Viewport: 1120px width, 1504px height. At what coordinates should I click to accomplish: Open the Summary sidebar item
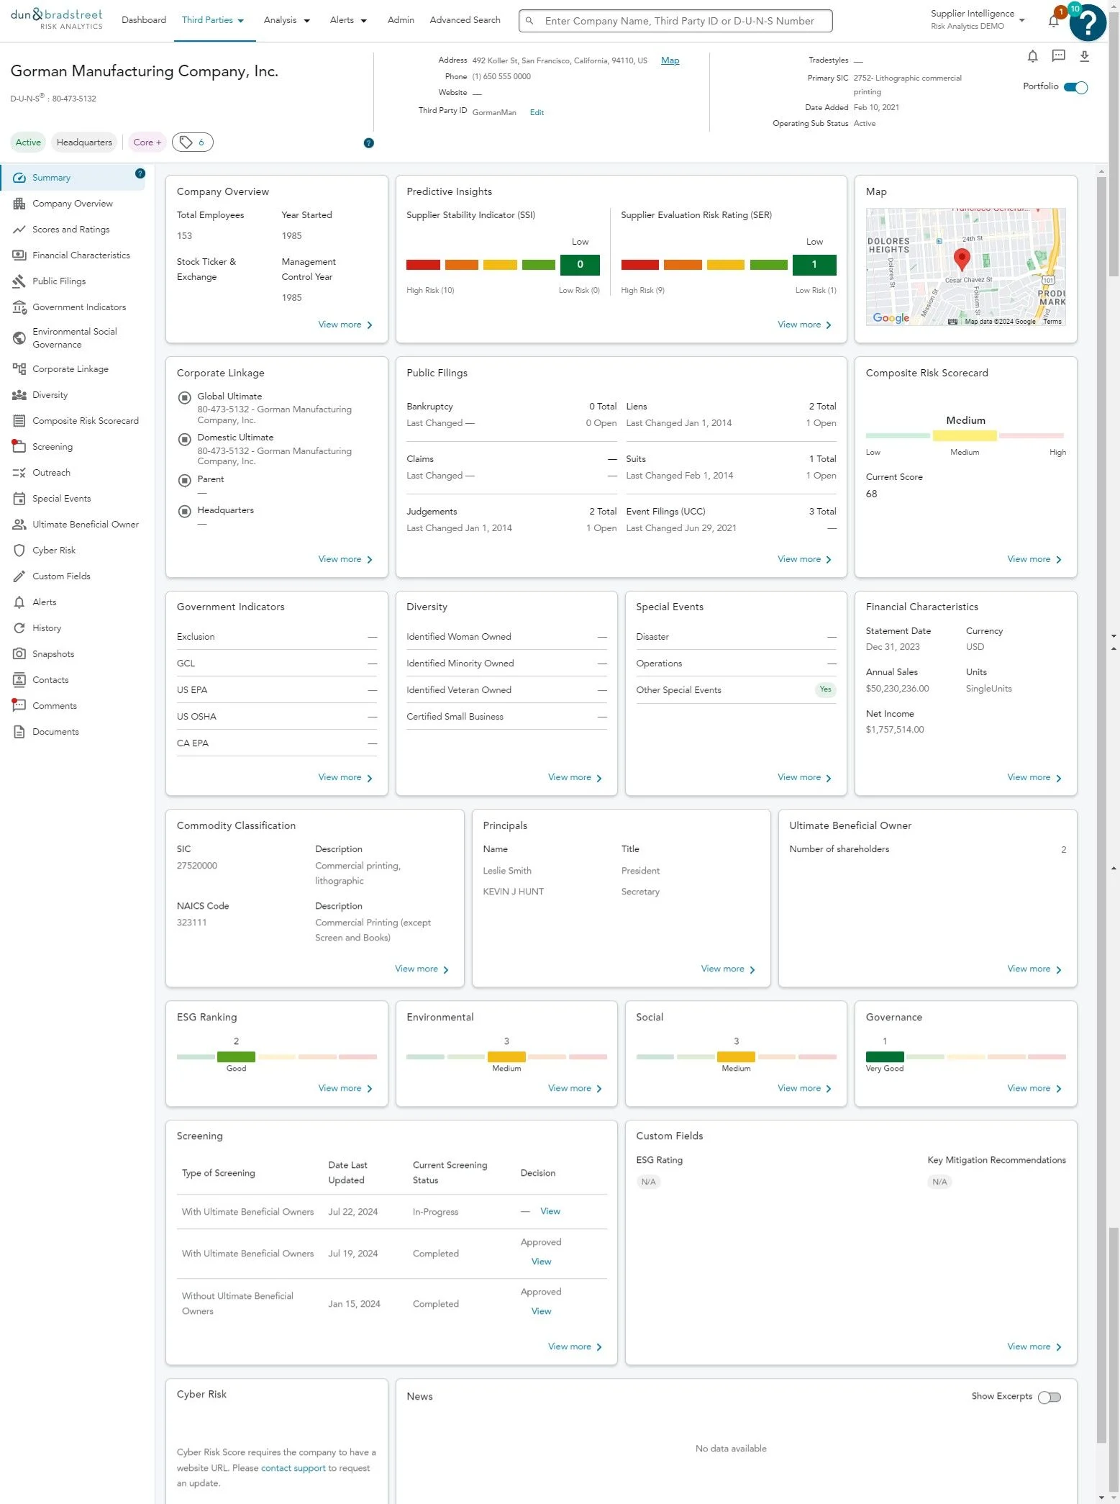(x=73, y=178)
